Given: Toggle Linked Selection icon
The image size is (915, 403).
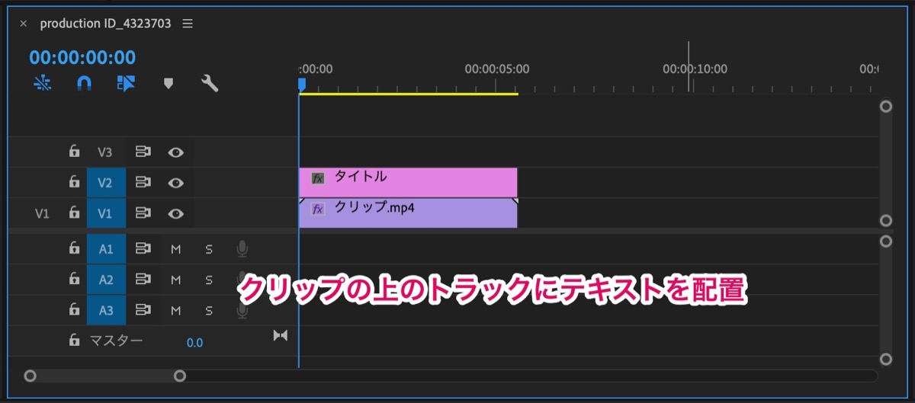Looking at the screenshot, I should click(126, 83).
